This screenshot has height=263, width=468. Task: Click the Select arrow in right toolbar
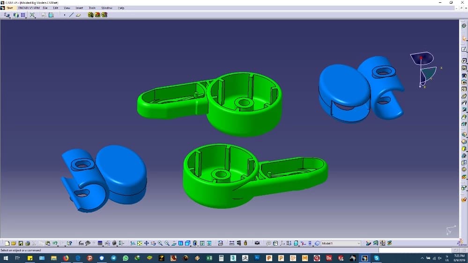point(464,38)
